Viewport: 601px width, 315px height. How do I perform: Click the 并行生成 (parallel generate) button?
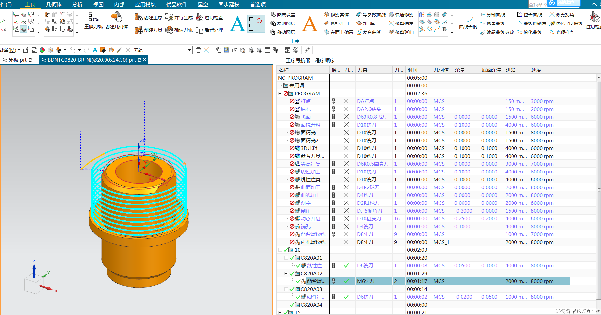coord(179,18)
